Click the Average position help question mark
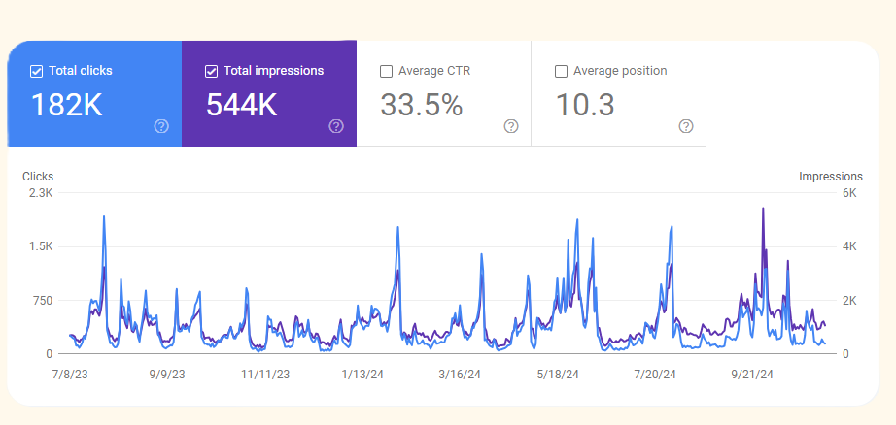Image resolution: width=896 pixels, height=425 pixels. [686, 126]
